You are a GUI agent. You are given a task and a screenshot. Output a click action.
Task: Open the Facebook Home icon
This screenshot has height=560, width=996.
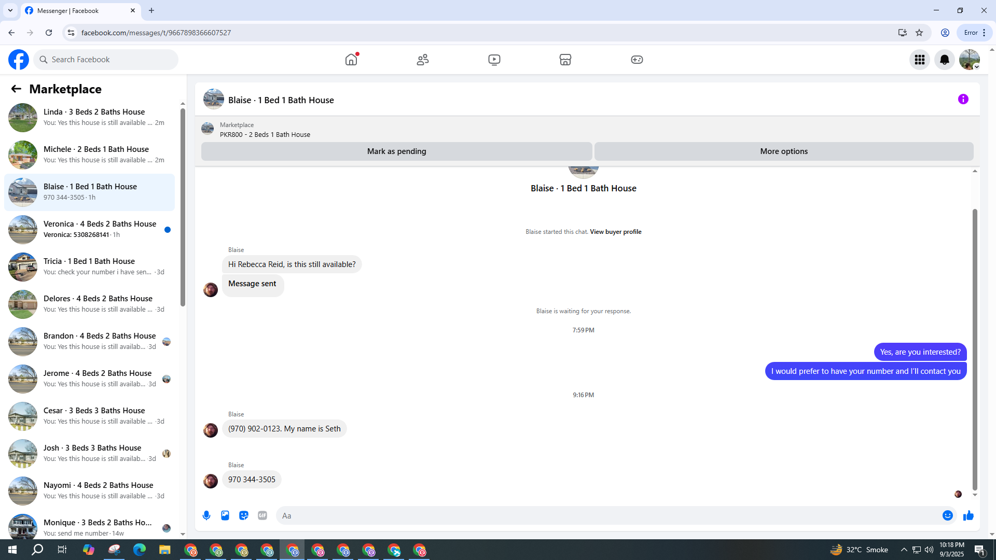(351, 60)
